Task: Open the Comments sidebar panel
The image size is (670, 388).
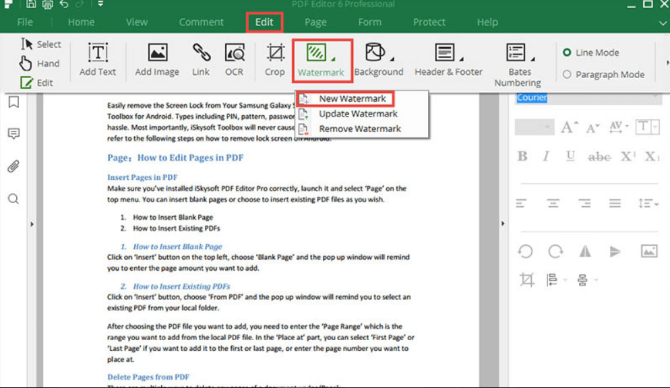Action: pos(13,133)
